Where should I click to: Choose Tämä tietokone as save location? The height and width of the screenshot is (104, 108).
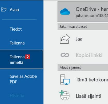coord(83,80)
